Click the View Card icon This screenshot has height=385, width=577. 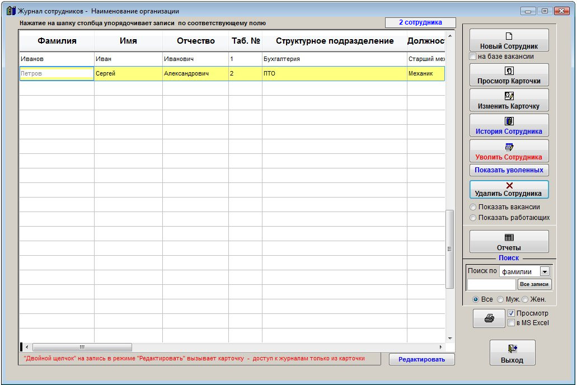509,71
